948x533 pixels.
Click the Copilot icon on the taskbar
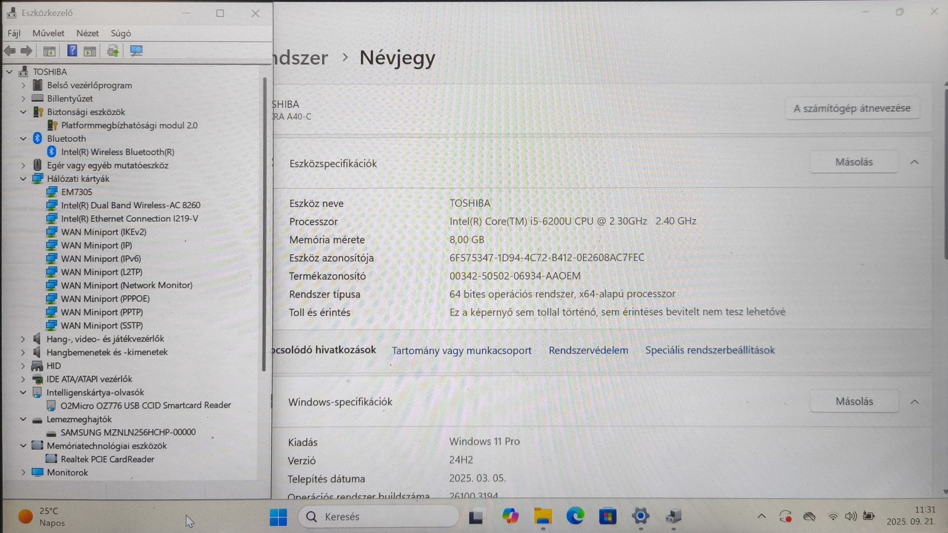pyautogui.click(x=510, y=516)
